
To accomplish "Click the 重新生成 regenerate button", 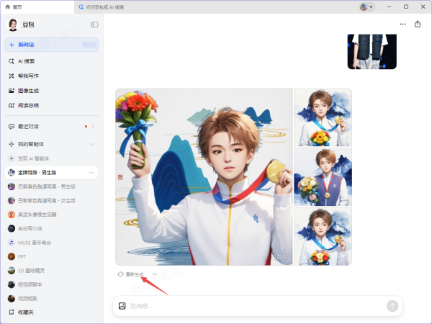I will (x=130, y=274).
